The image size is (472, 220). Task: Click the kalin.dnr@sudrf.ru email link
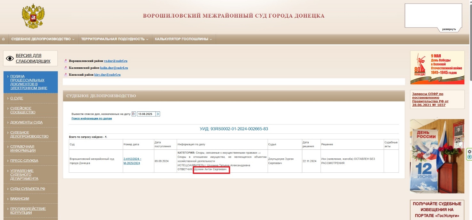pyautogui.click(x=116, y=68)
